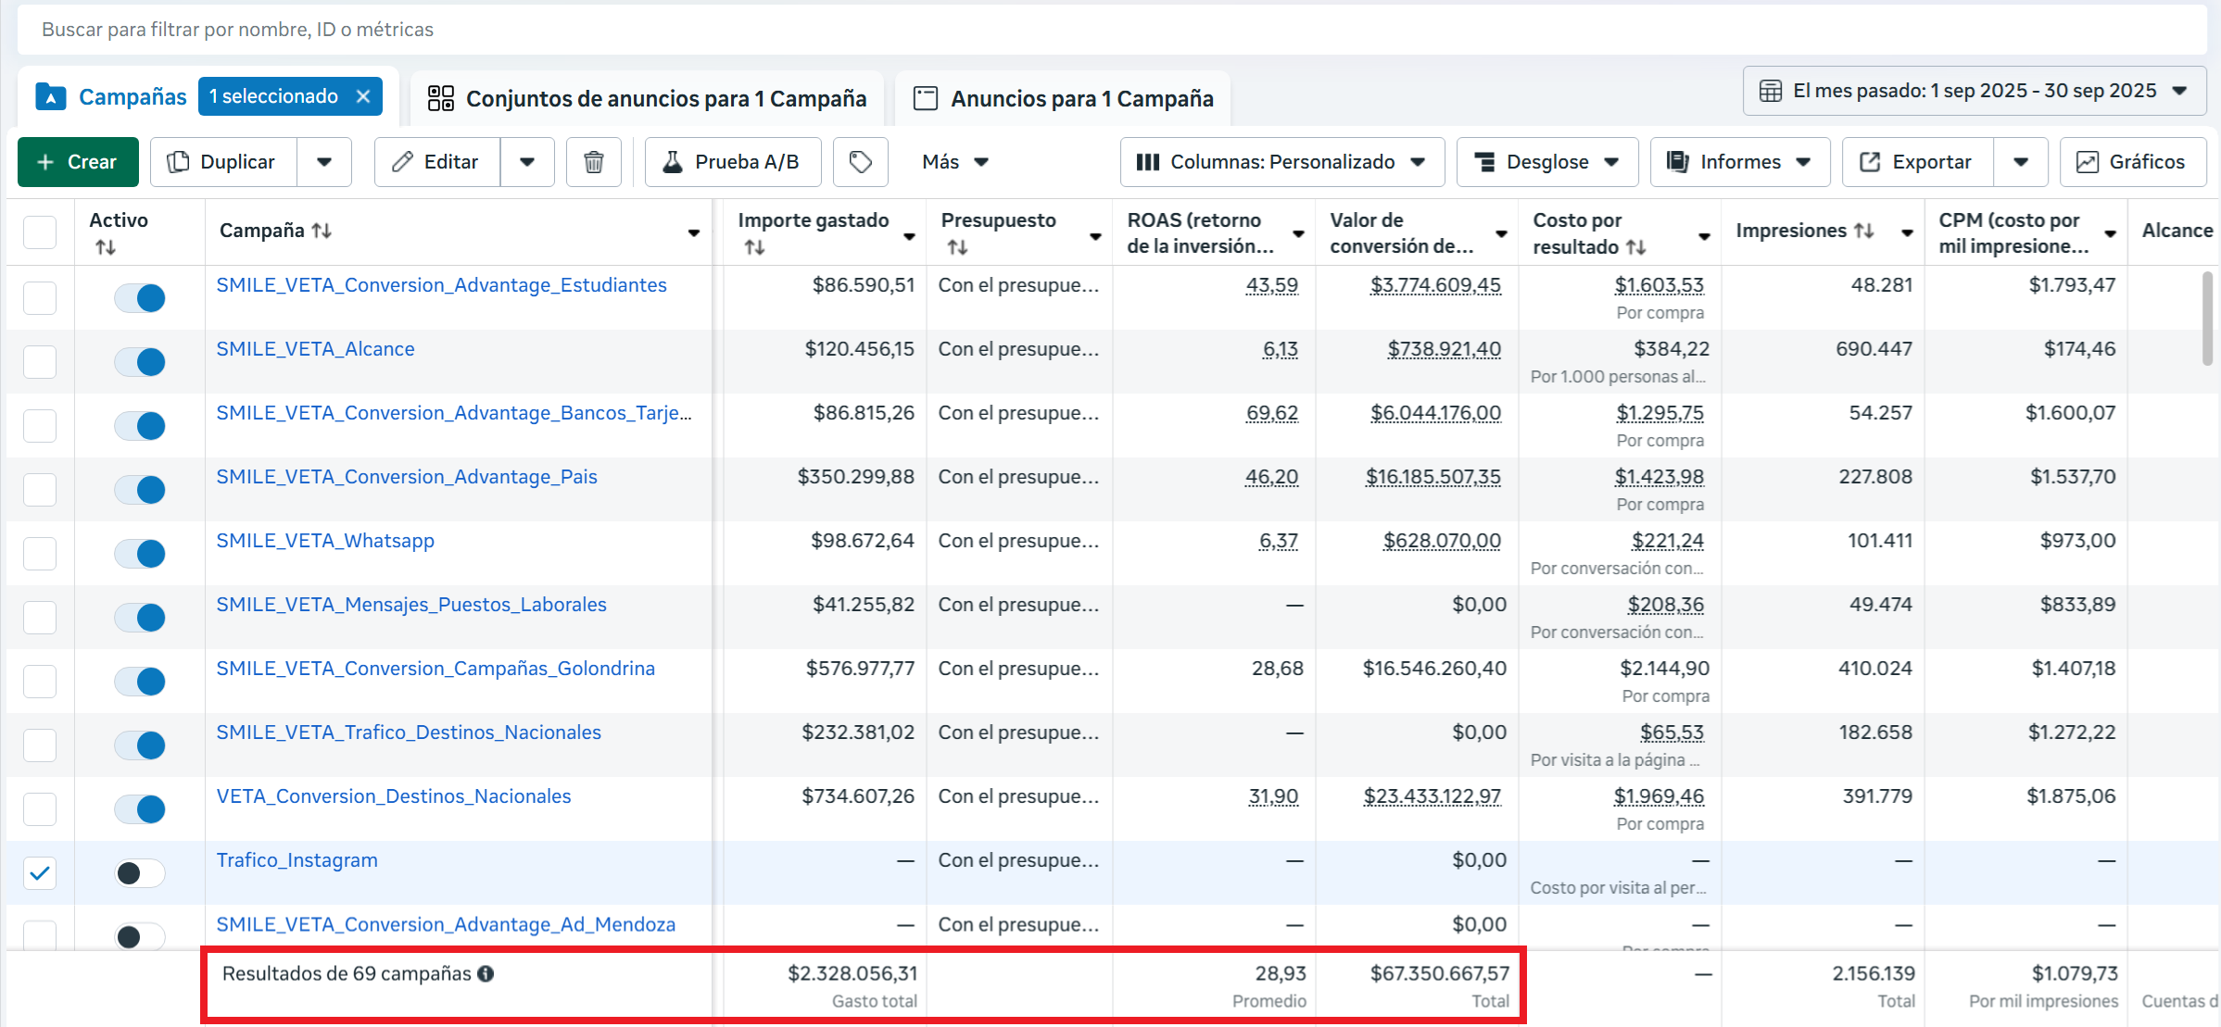2221x1027 pixels.
Task: Open the SMILE_VETA_Whatsapp campaign link
Action: (x=325, y=541)
